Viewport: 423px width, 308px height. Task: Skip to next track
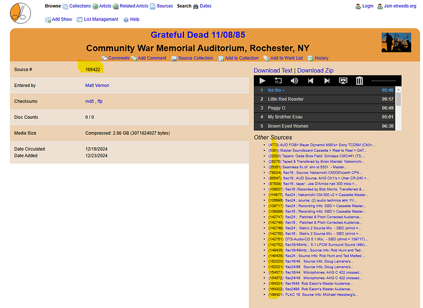tap(327, 81)
